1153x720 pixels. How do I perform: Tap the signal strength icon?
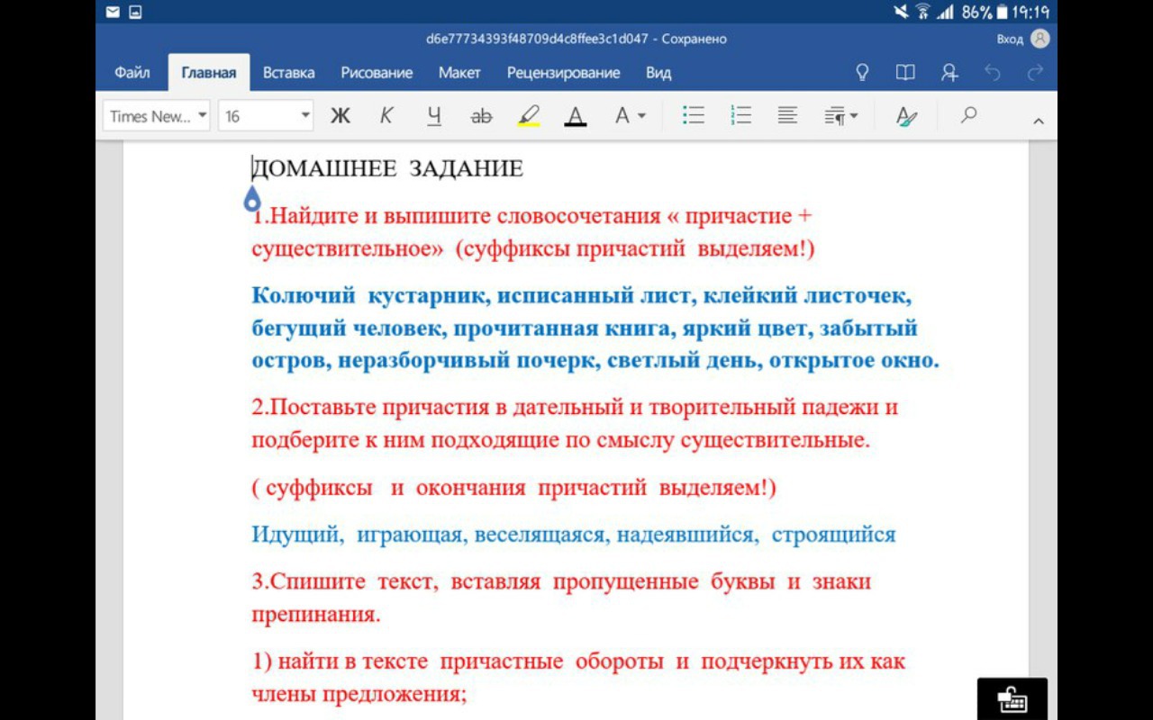945,12
